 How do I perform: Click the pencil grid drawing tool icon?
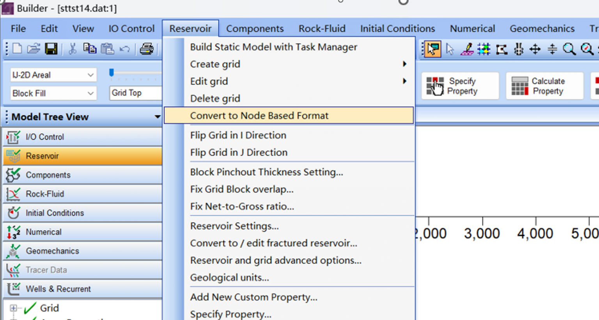point(467,49)
